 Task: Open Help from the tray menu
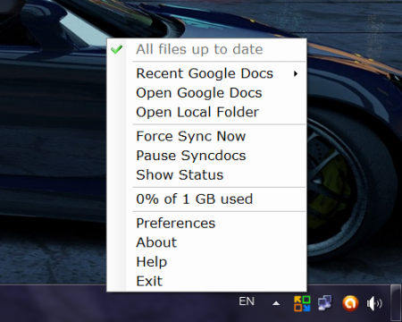(206, 262)
